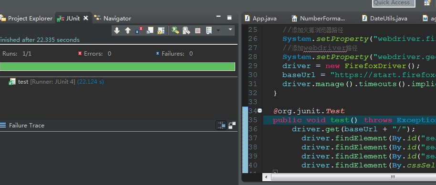Rerun test failures first icon
436x185 pixels.
point(186,30)
